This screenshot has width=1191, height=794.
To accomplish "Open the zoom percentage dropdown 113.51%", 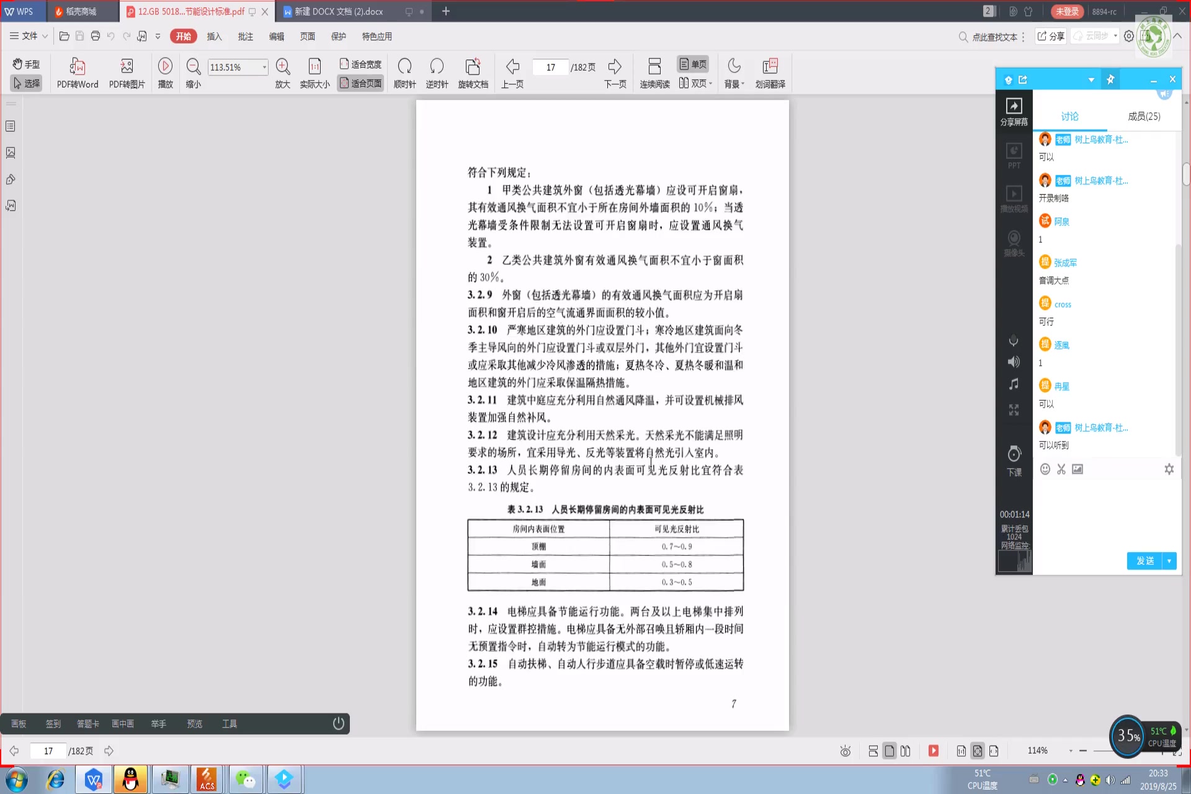I will (x=264, y=67).
